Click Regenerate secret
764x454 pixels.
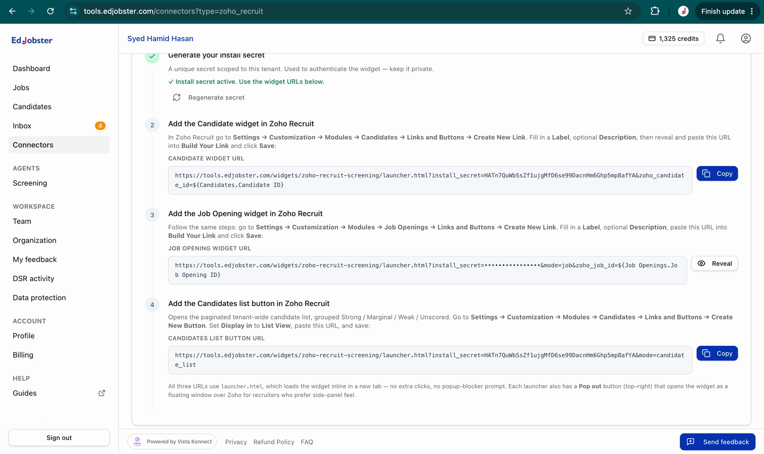[x=209, y=97]
